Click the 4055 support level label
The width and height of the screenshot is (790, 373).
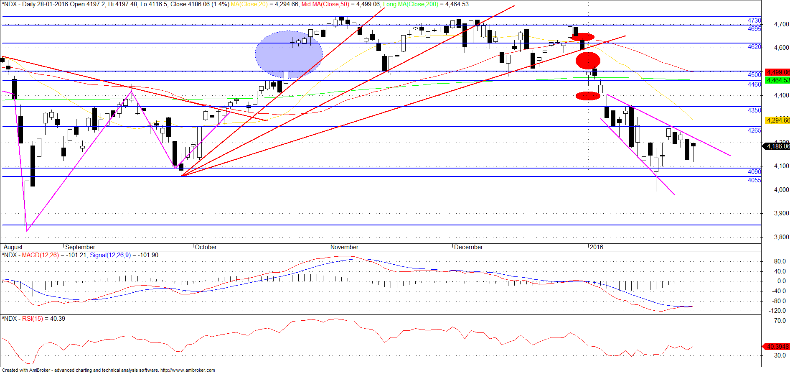pos(754,180)
